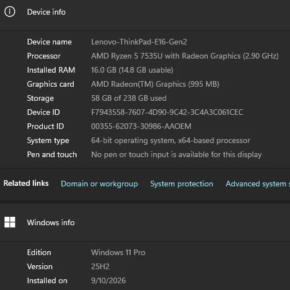Click the Windows logo icon
The width and height of the screenshot is (290, 290).
click(10, 222)
